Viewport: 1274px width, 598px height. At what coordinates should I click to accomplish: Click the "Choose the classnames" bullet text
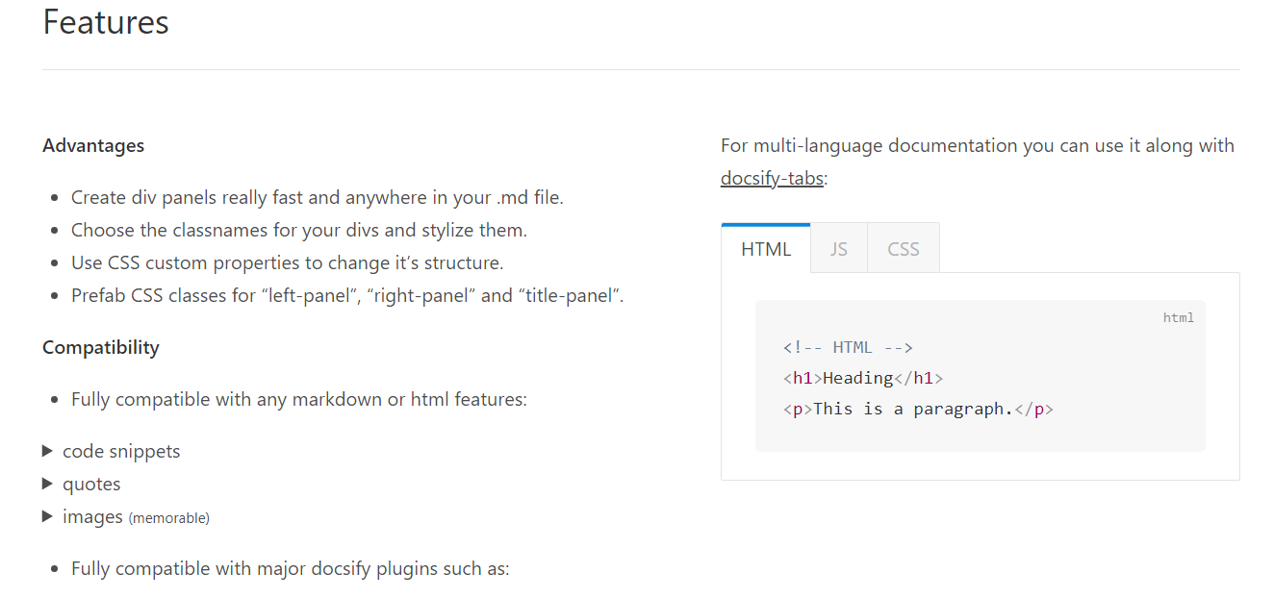pyautogui.click(x=298, y=230)
